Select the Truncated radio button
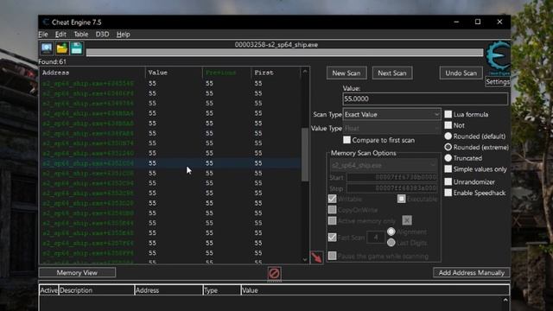The height and width of the screenshot is (311, 553). point(448,158)
